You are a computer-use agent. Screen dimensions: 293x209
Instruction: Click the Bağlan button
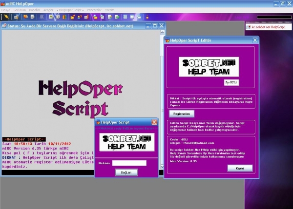(x=126, y=172)
